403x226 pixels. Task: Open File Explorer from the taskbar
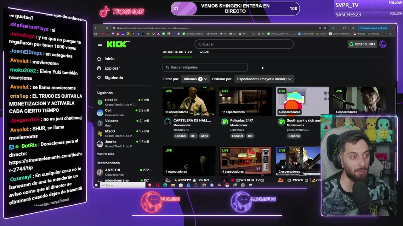[173, 185]
